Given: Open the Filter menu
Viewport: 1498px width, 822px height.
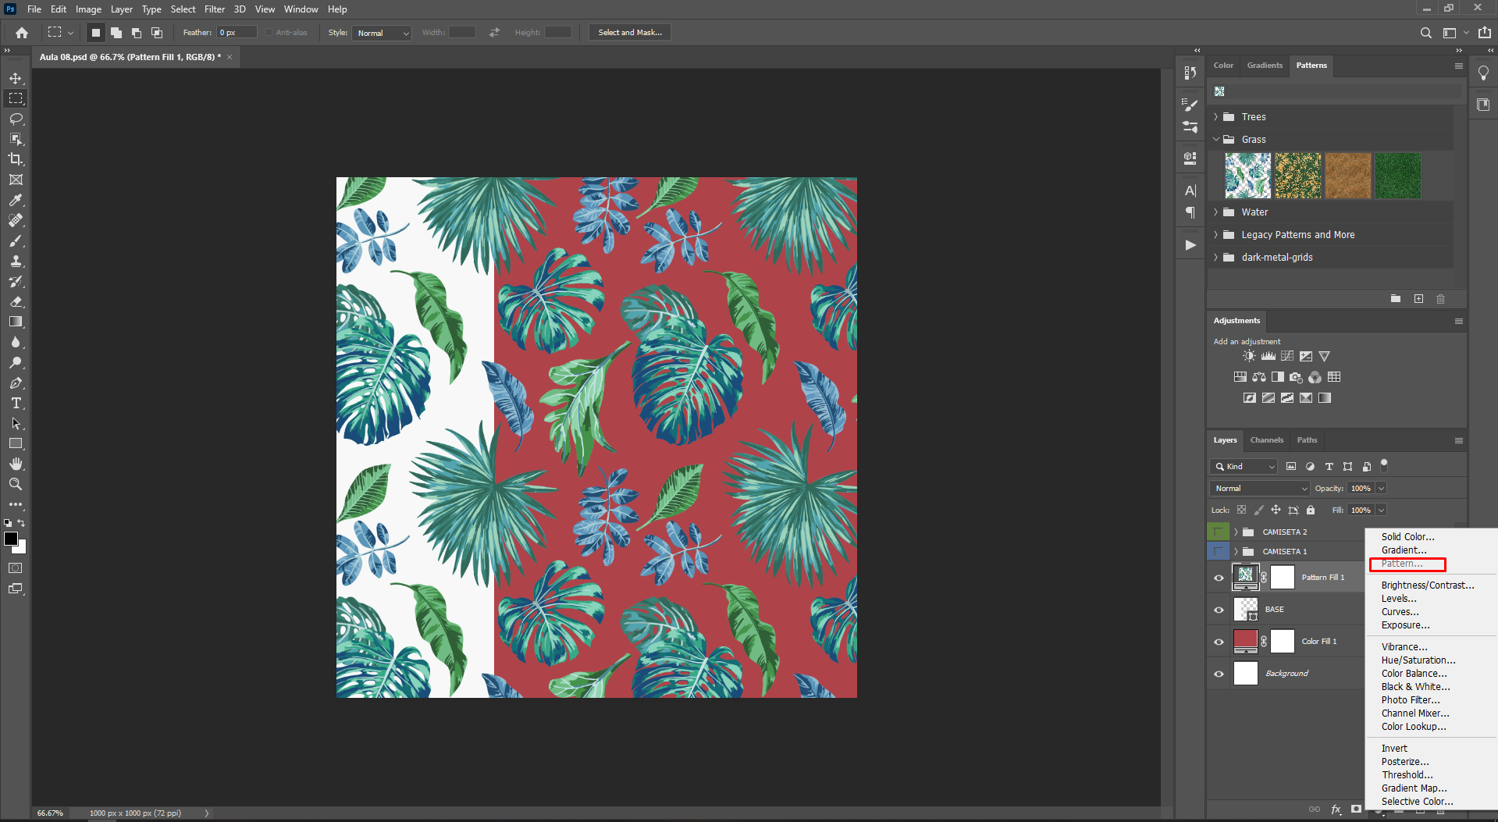Looking at the screenshot, I should click(x=214, y=9).
